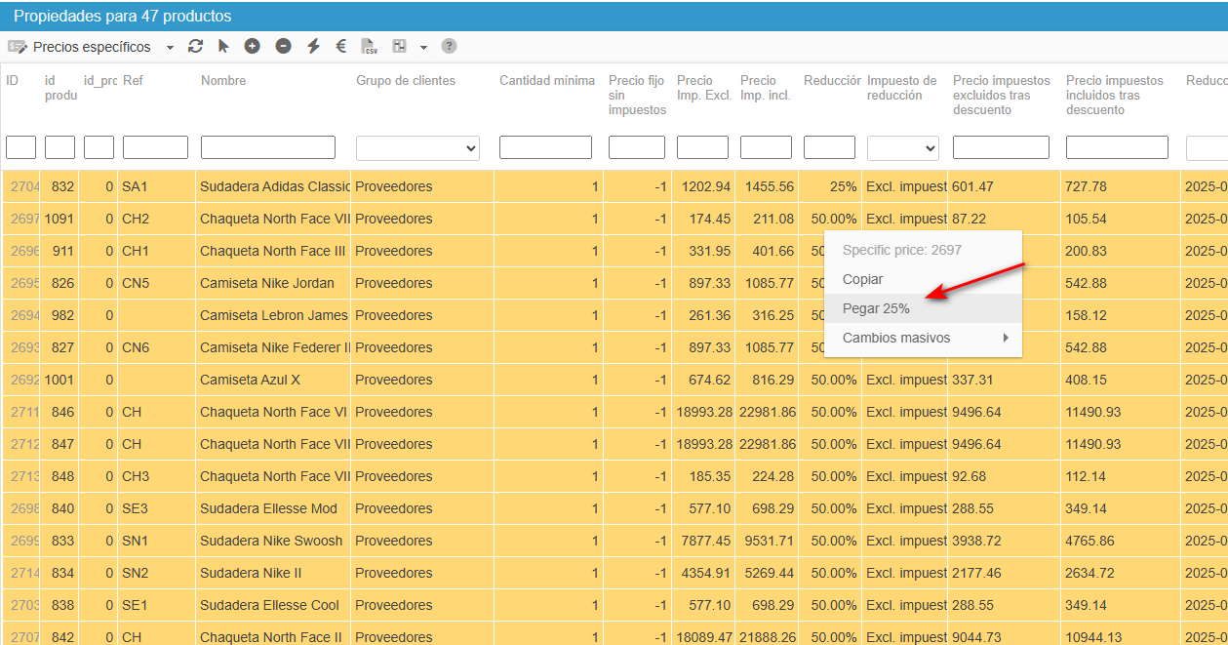Image resolution: width=1228 pixels, height=645 pixels.
Task: Click the Cantidad mínima filter field
Action: coord(545,147)
